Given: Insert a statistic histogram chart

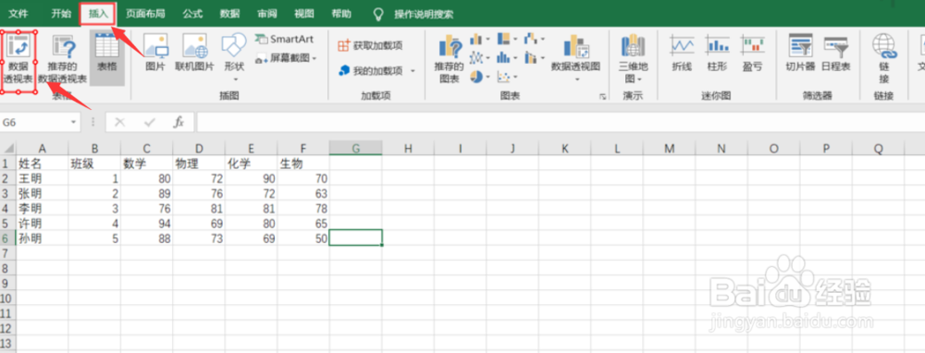Looking at the screenshot, I should 507,57.
